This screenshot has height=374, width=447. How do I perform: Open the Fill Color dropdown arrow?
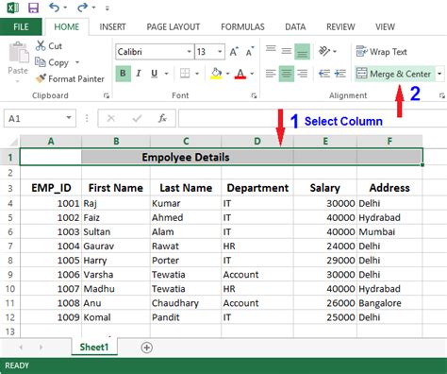click(227, 74)
